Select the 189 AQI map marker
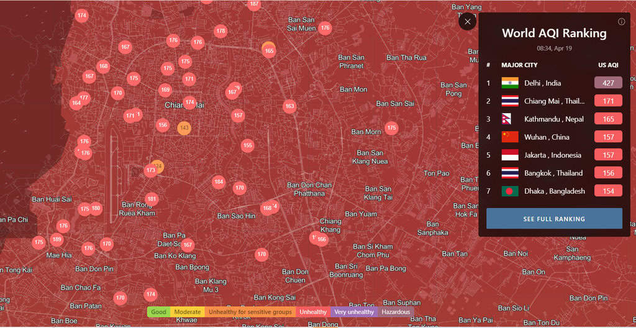The width and height of the screenshot is (636, 328). click(x=57, y=240)
